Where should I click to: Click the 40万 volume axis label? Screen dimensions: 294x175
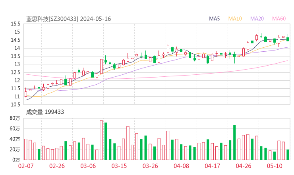[x=15, y=139]
